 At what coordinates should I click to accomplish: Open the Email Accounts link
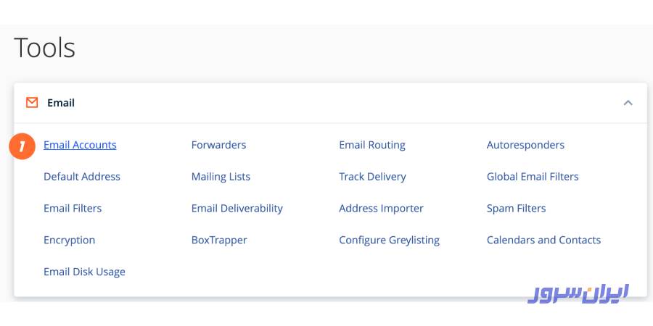(x=80, y=145)
